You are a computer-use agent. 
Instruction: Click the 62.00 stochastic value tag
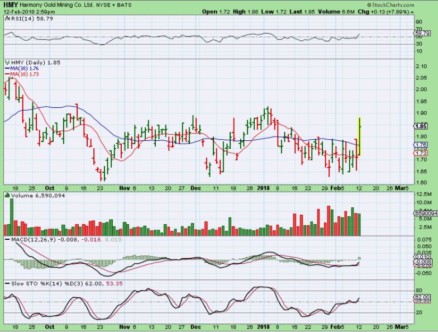pos(422,297)
